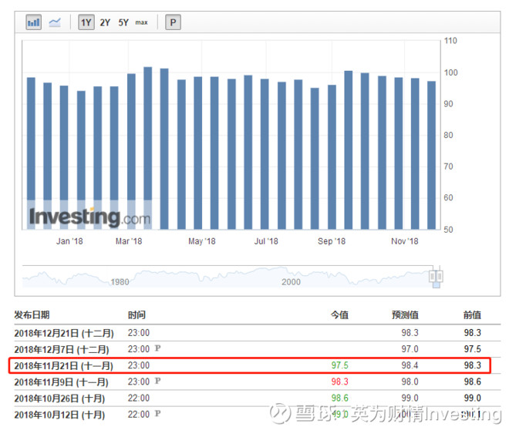The width and height of the screenshot is (509, 427).
Task: Select the max time range
Action: pyautogui.click(x=142, y=22)
